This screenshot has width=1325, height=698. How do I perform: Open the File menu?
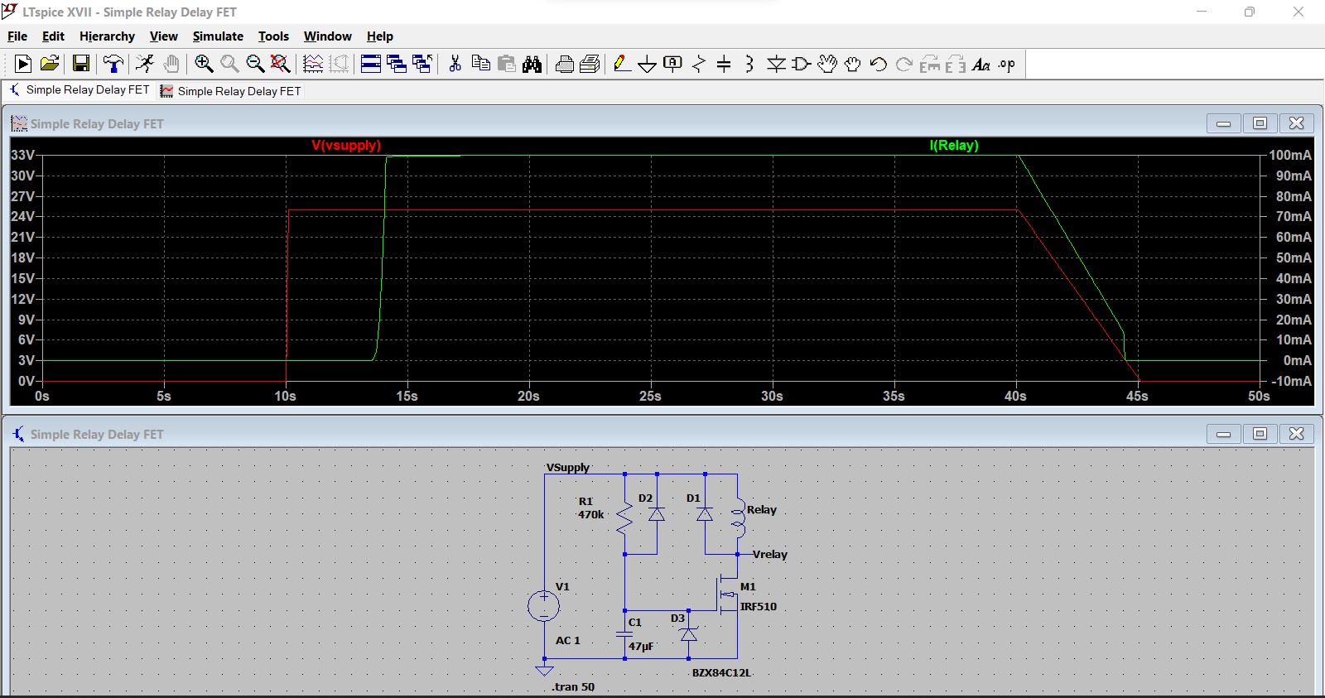tap(17, 36)
